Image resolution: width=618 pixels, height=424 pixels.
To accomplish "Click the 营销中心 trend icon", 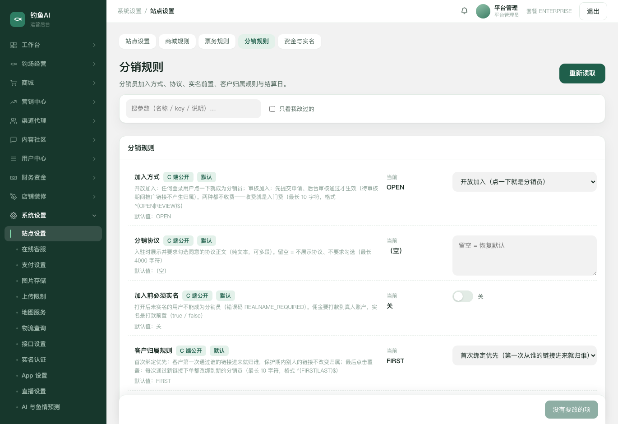I will (14, 102).
